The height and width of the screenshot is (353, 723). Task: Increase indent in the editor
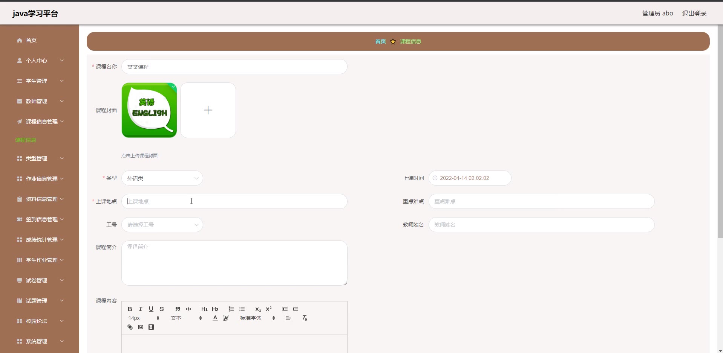[296, 309]
